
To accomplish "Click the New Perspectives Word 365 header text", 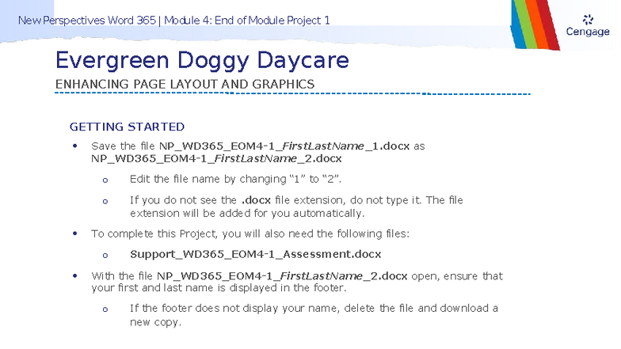I will pyautogui.click(x=87, y=21).
